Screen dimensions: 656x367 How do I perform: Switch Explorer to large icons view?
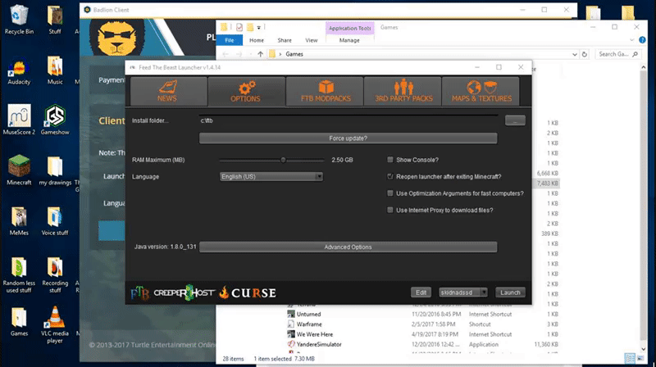[640, 358]
